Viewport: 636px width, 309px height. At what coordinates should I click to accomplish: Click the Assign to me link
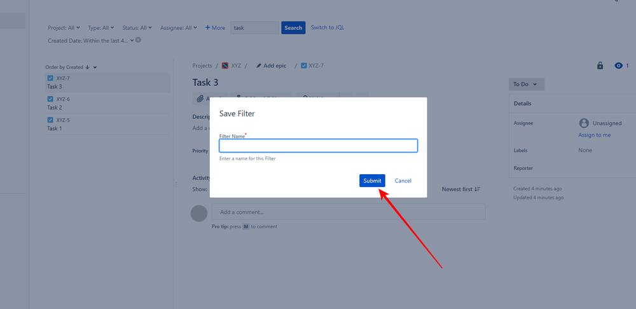coord(594,135)
